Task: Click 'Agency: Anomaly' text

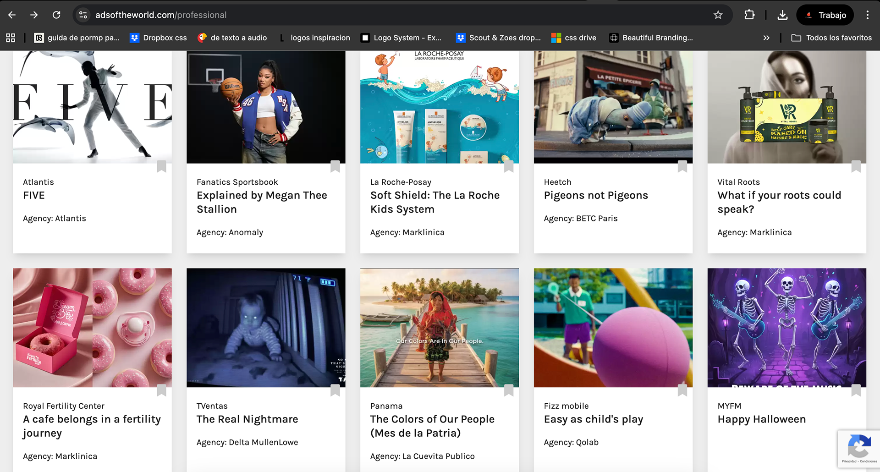Action: pos(230,232)
